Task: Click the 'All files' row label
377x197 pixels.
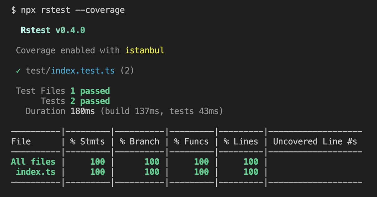Action: point(33,162)
